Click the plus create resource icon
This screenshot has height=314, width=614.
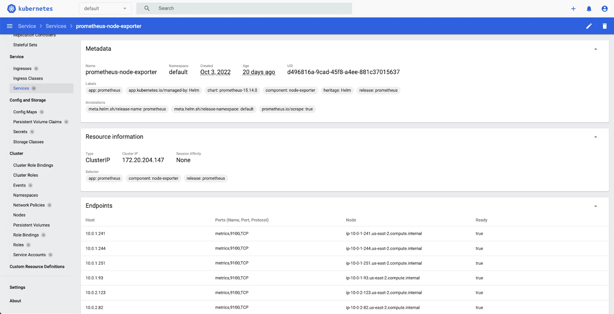point(573,8)
